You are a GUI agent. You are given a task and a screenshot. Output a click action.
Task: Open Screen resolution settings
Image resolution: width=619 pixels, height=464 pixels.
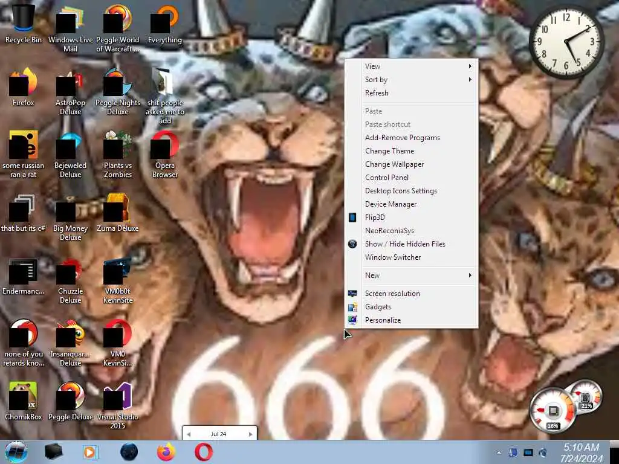pos(411,294)
